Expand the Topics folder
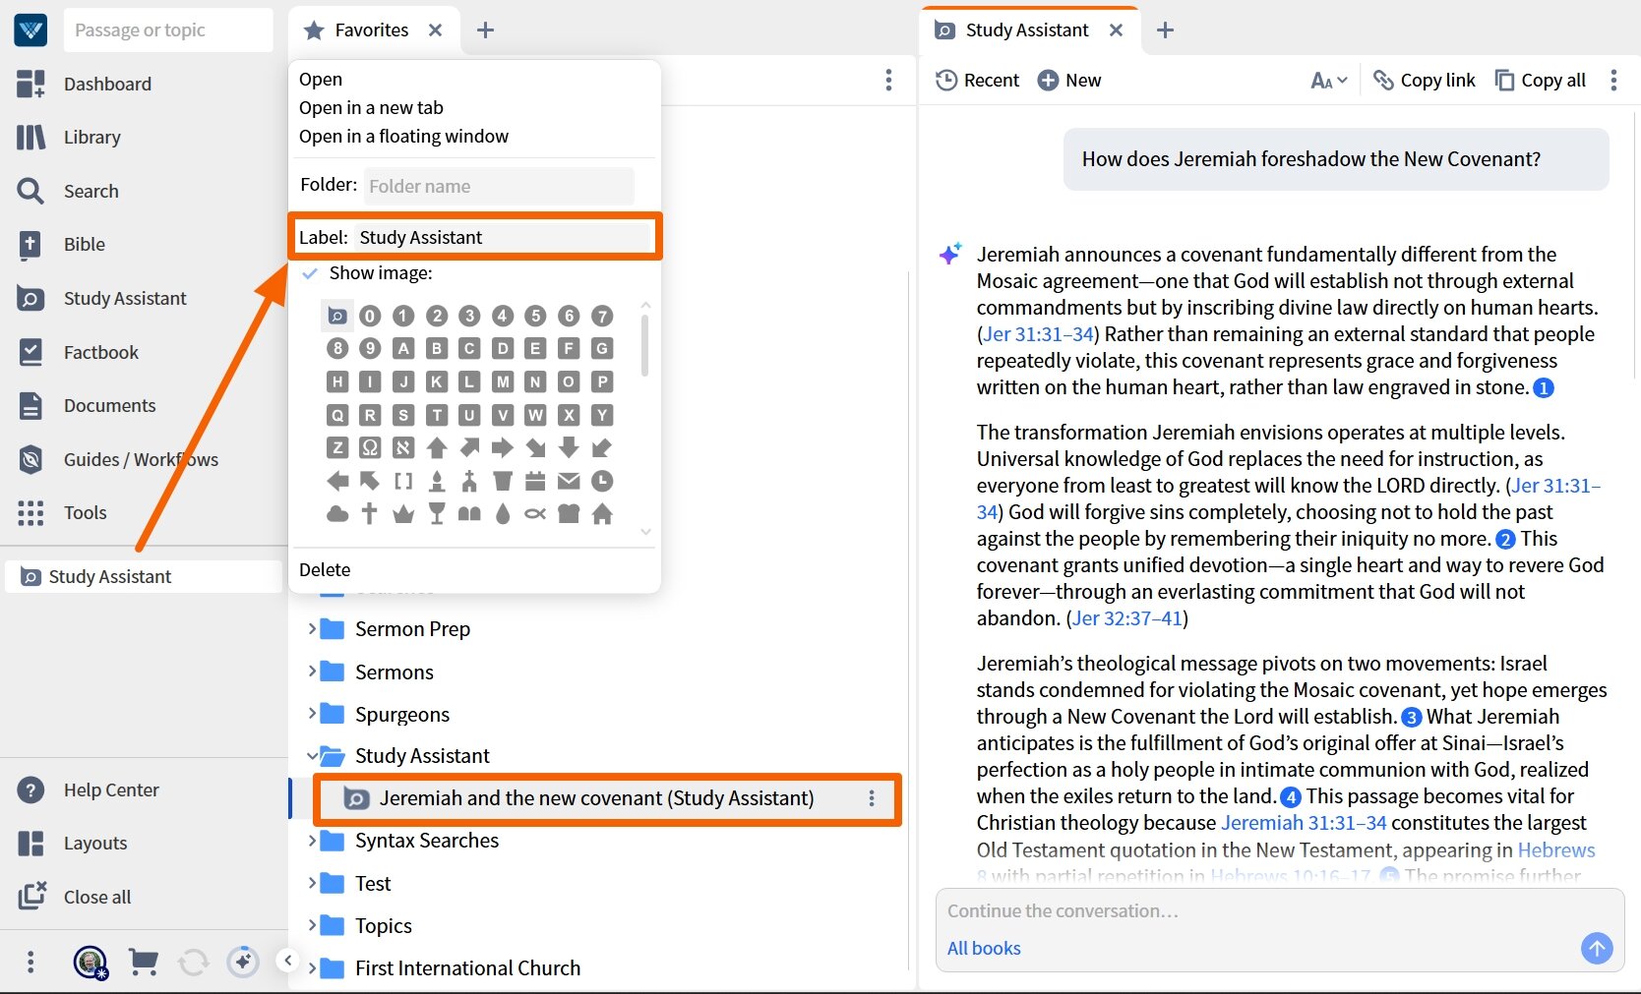The height and width of the screenshot is (994, 1641). click(312, 924)
